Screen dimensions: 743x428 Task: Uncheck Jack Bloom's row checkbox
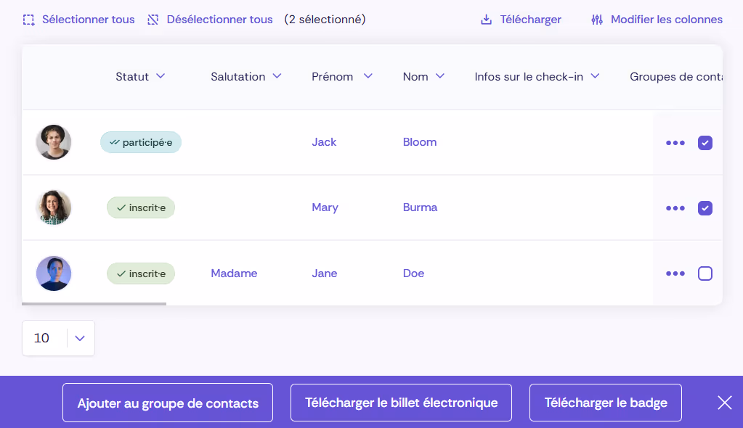705,143
